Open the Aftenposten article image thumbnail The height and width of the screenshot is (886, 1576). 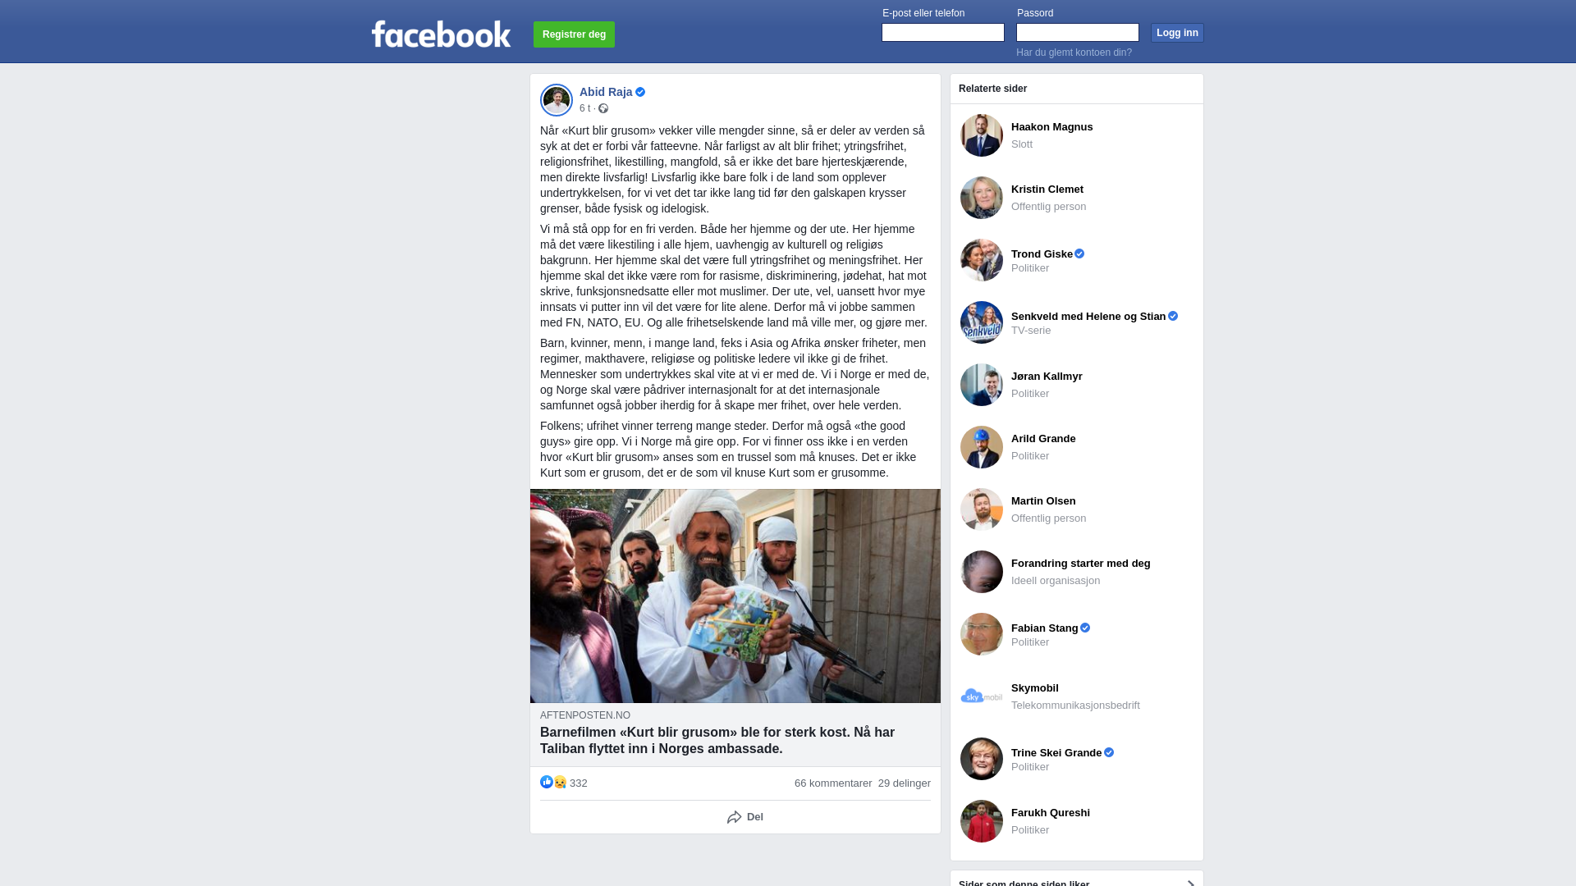click(x=735, y=596)
